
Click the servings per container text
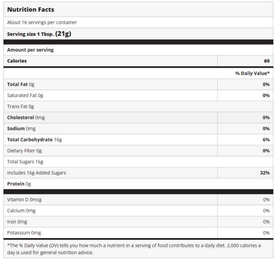coord(42,22)
